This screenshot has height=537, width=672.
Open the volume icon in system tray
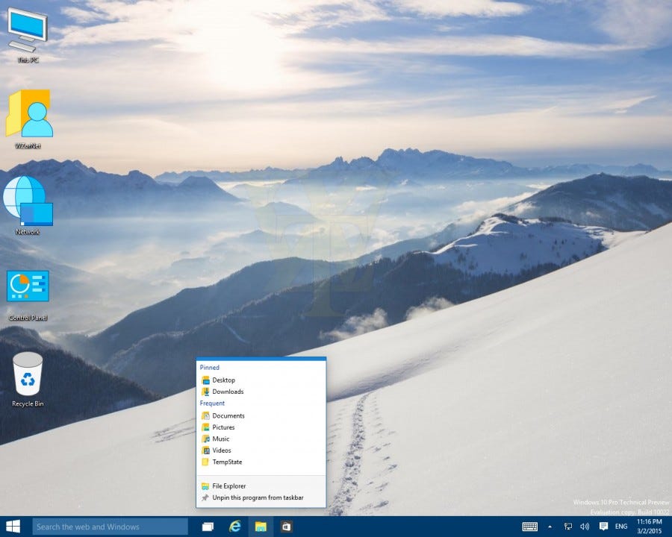click(x=584, y=526)
